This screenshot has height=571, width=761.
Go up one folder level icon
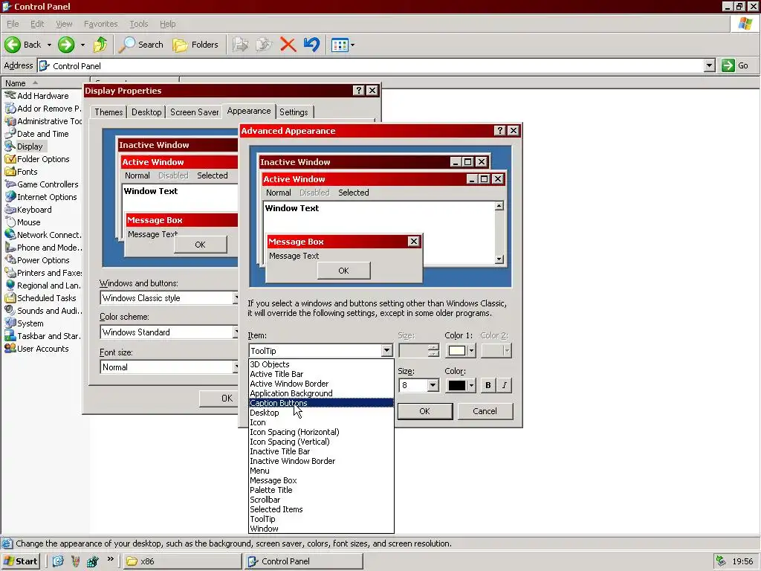click(x=100, y=45)
